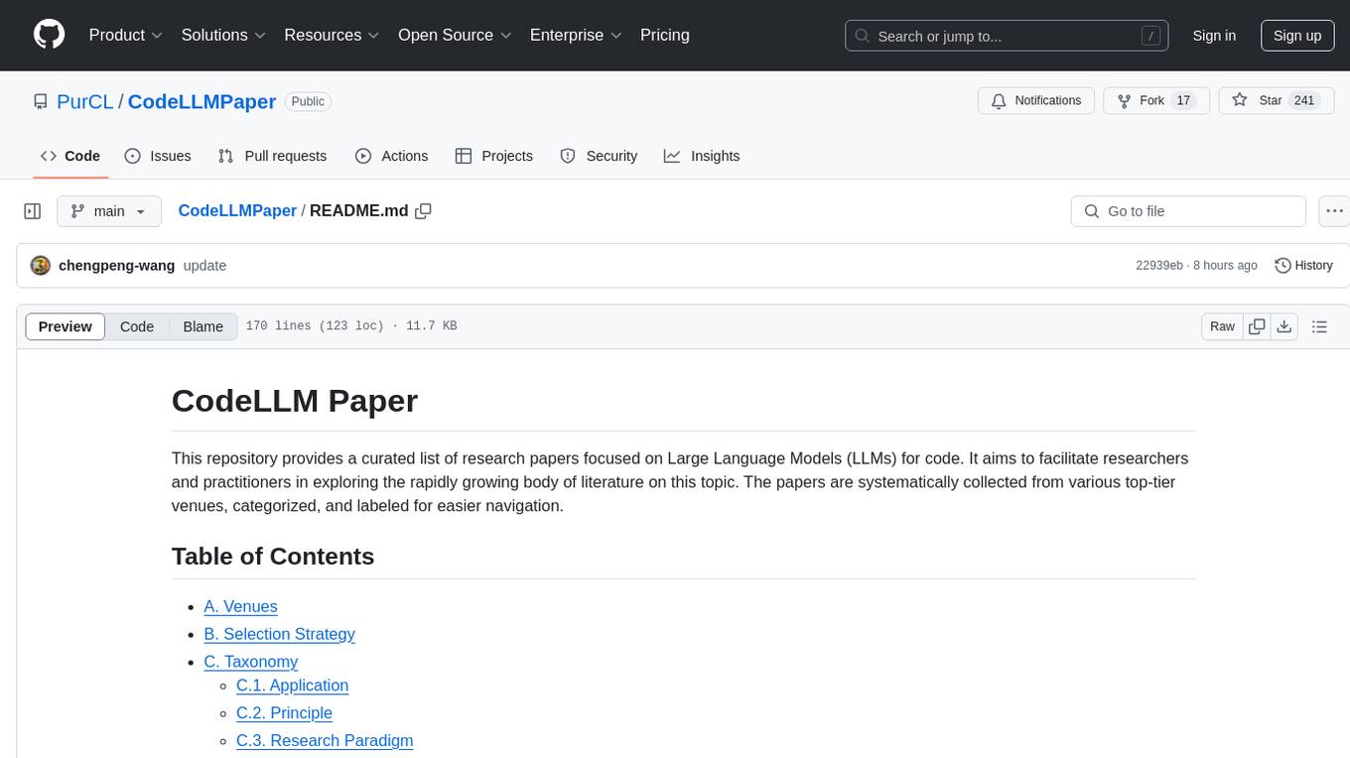Click Sign in
The width and height of the screenshot is (1350, 758).
pyautogui.click(x=1214, y=36)
